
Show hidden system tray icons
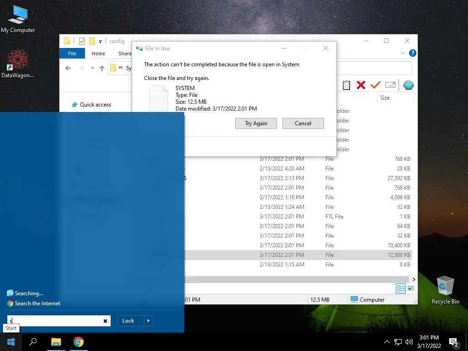coord(387,342)
